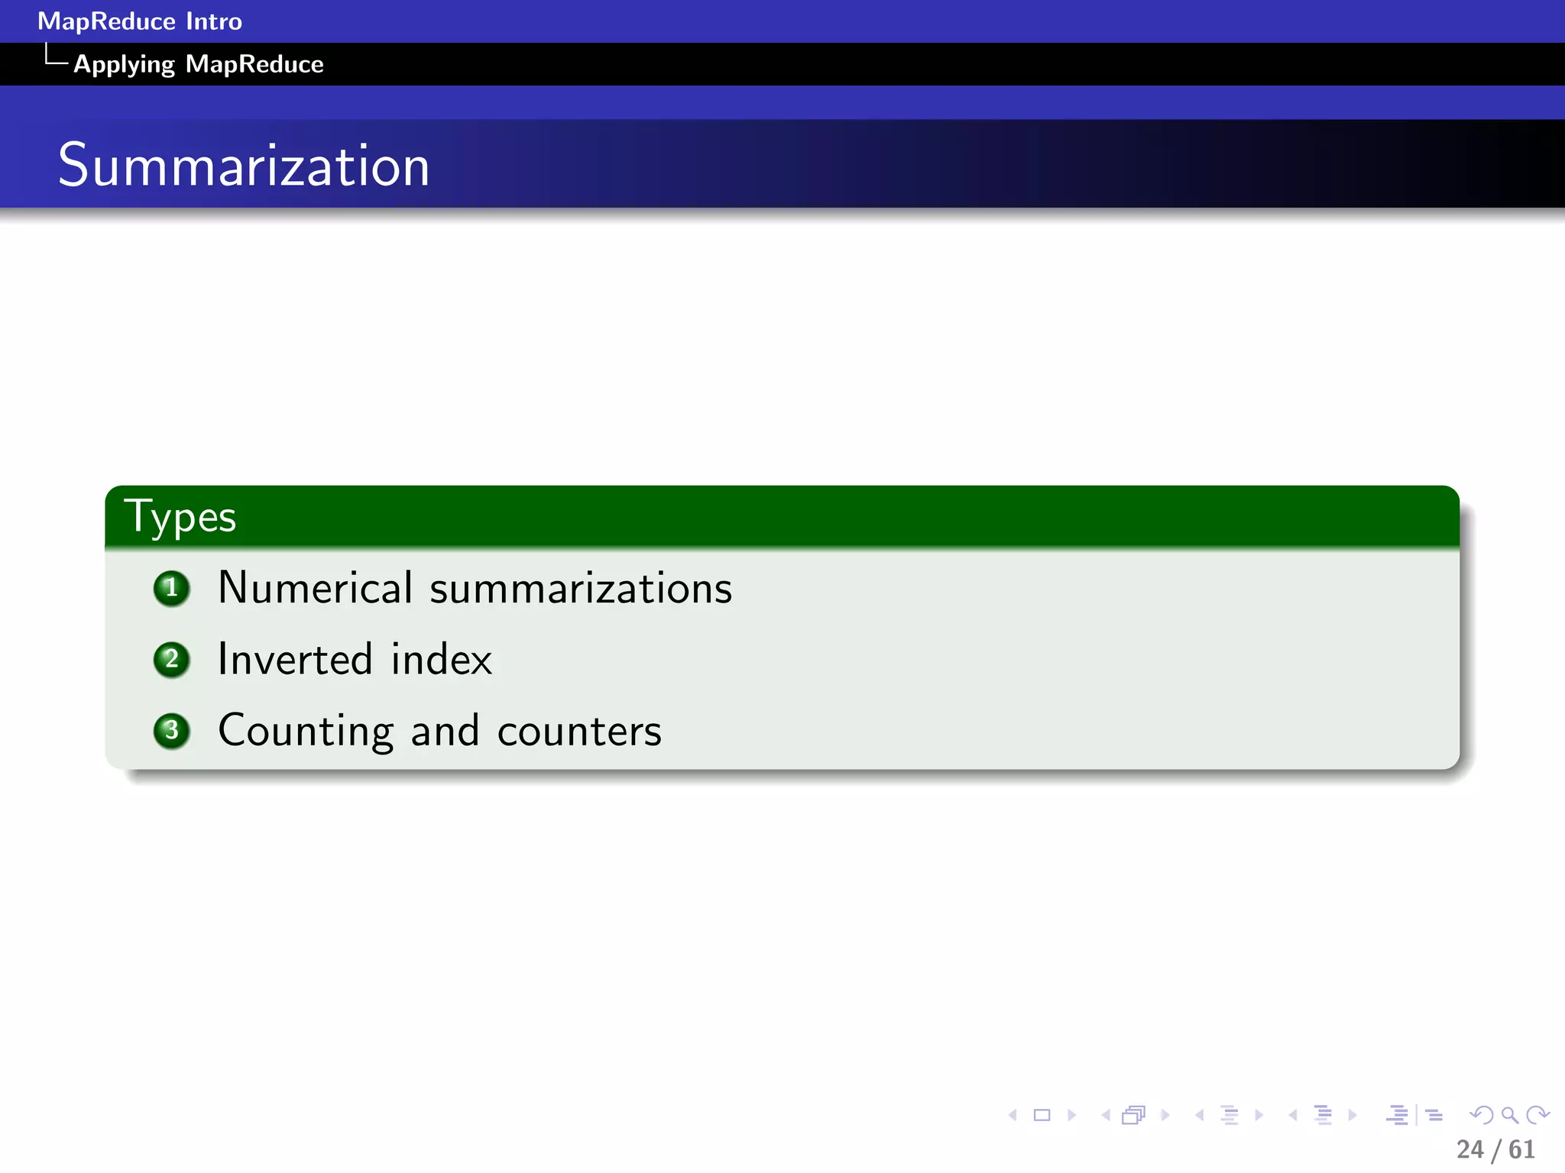1565x1173 pixels.
Task: Select 'Numerical summarizations' list item
Action: click(475, 588)
